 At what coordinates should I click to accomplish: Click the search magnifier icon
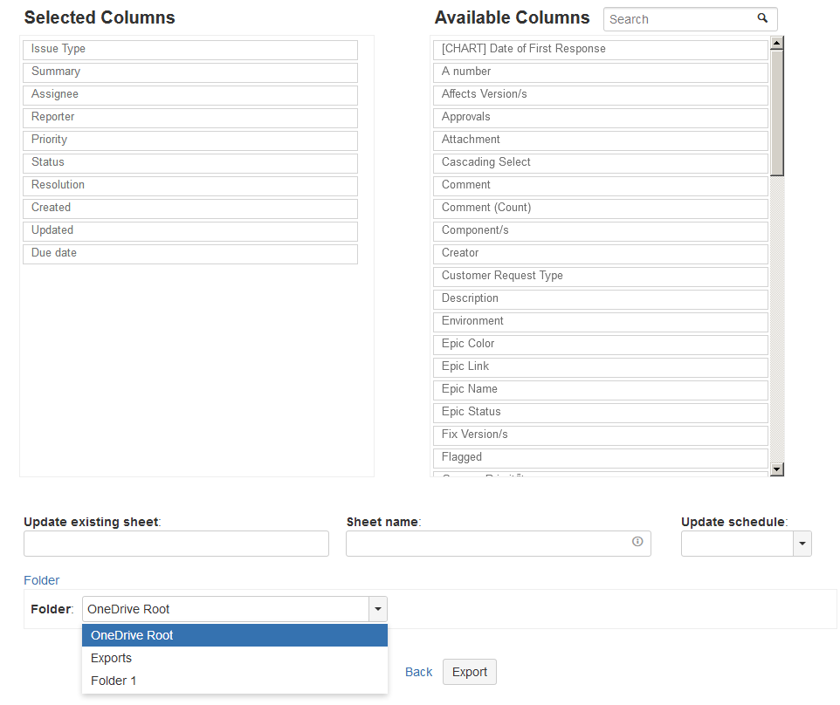coord(762,18)
